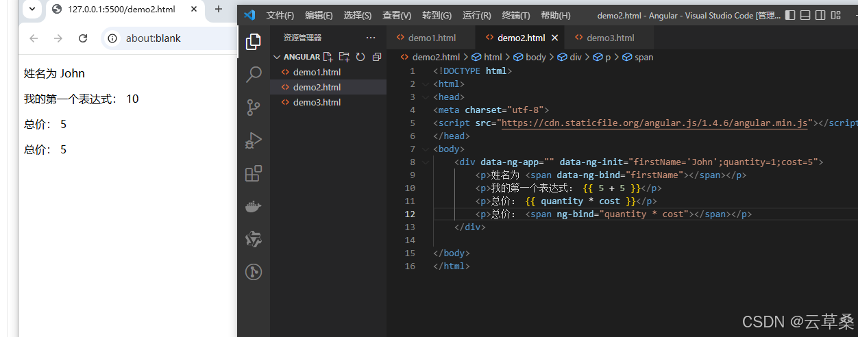
Task: Open the 帮助(H) menu
Action: 555,15
